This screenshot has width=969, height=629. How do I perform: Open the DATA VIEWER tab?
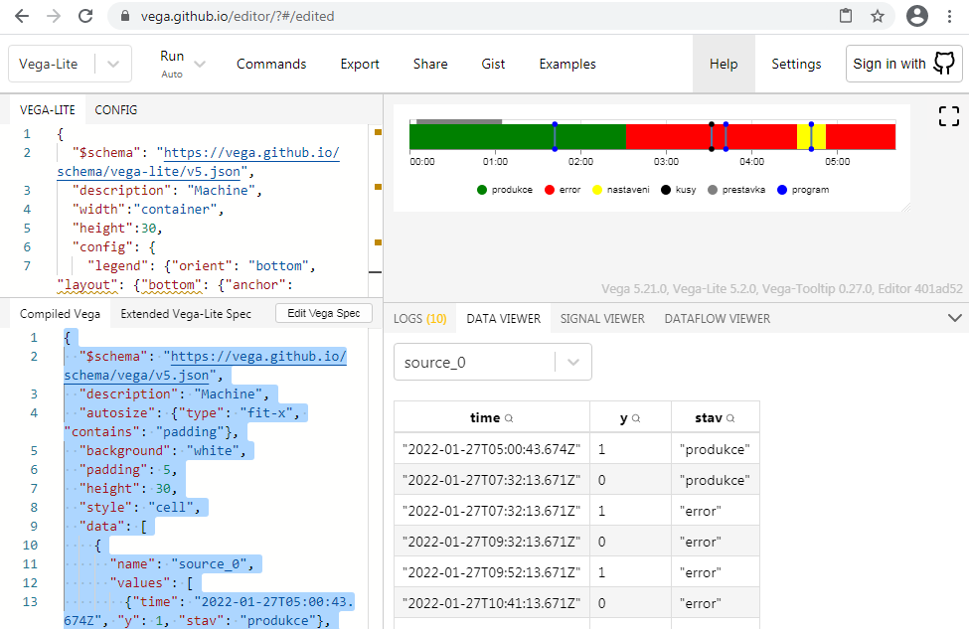point(504,319)
